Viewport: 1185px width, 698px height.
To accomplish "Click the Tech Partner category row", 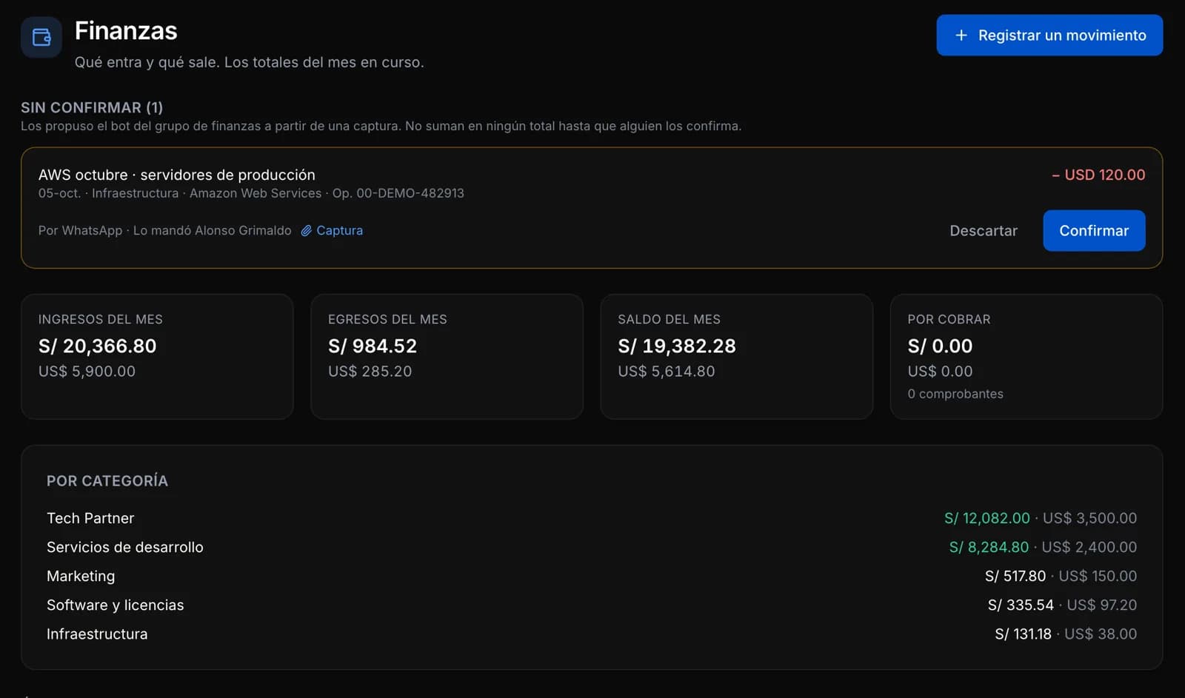I will (x=592, y=518).
